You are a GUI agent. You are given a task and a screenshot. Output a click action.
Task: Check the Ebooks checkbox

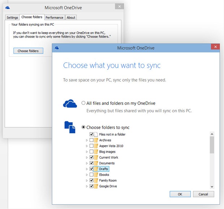coord(91,174)
